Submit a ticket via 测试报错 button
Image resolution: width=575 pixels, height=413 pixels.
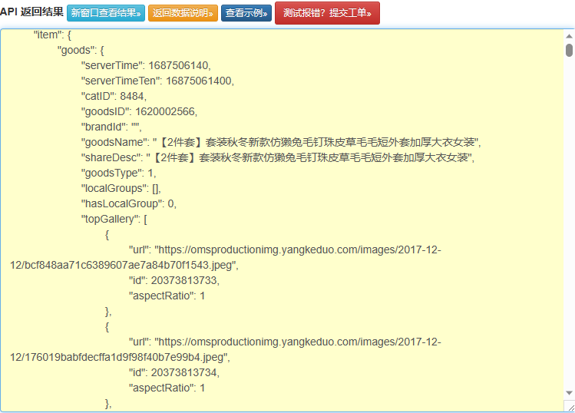[x=327, y=13]
